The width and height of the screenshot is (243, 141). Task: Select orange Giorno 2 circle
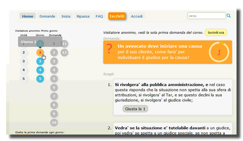[40, 53]
